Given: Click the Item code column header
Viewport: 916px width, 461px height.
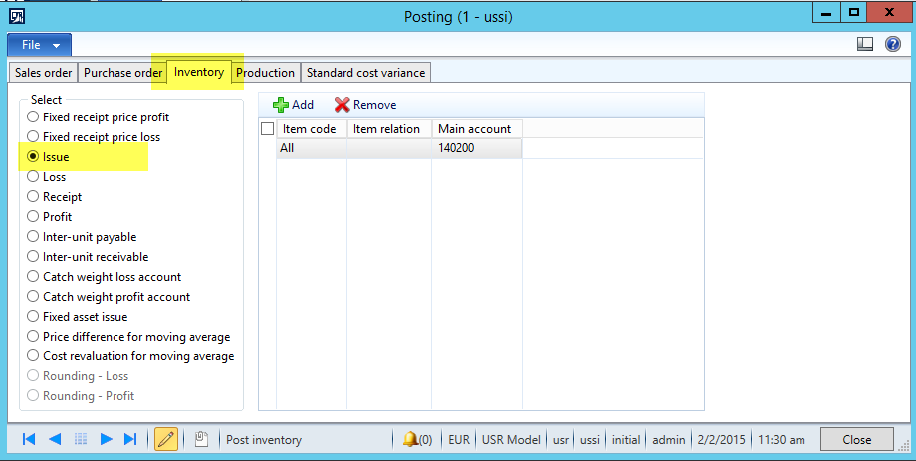Looking at the screenshot, I should pyautogui.click(x=311, y=129).
